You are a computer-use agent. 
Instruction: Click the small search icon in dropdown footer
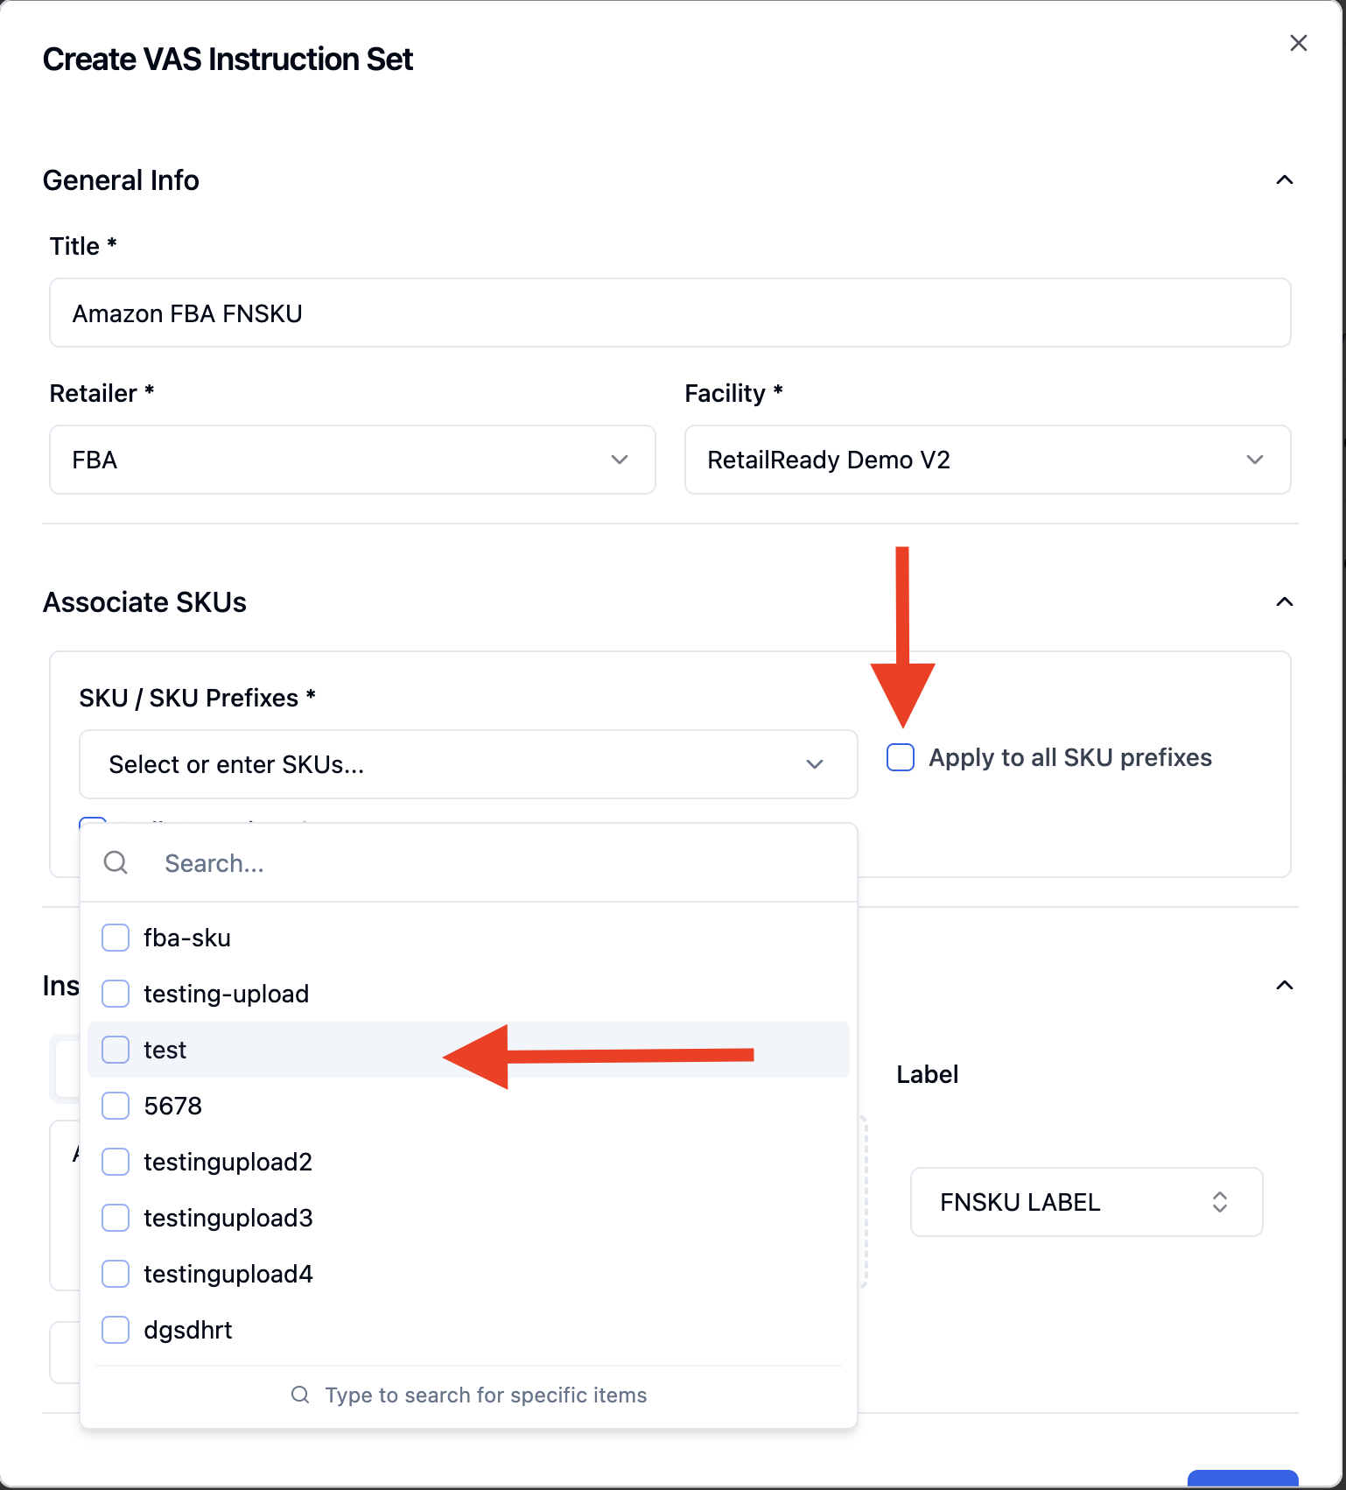[x=300, y=1395]
